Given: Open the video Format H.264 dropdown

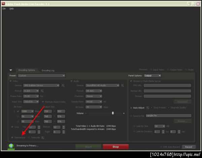Looking at the screenshot, I should [31, 91].
